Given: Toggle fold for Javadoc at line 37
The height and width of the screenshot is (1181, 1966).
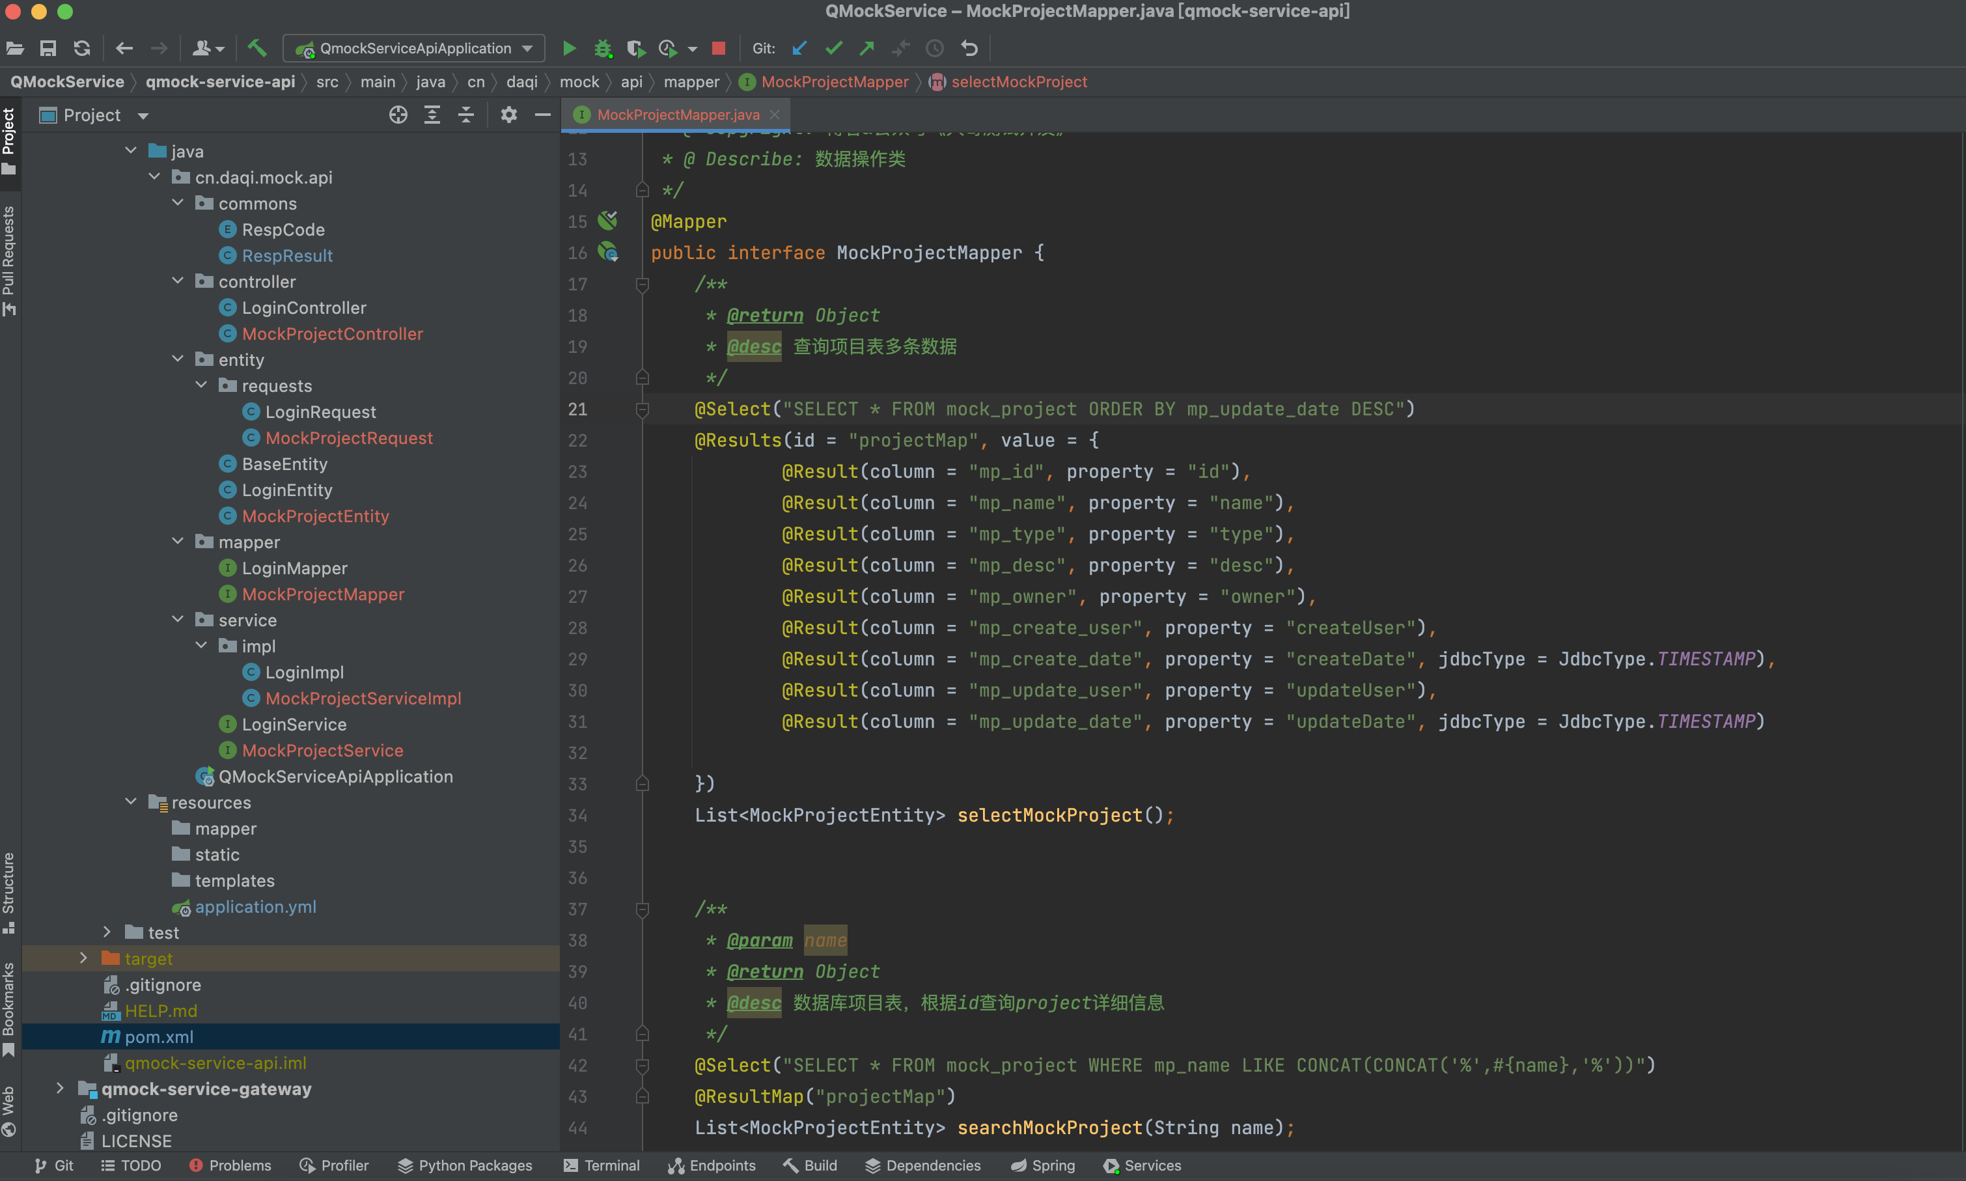Looking at the screenshot, I should (642, 909).
